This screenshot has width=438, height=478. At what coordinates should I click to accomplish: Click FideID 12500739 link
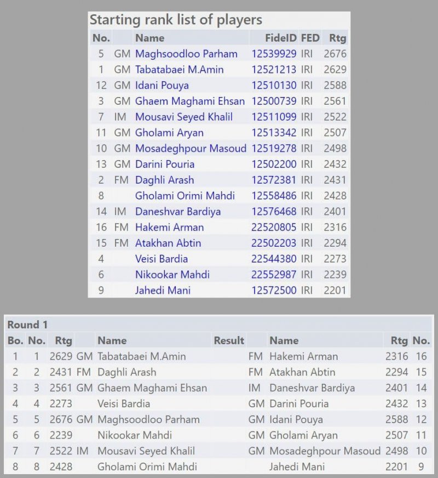[x=274, y=101]
